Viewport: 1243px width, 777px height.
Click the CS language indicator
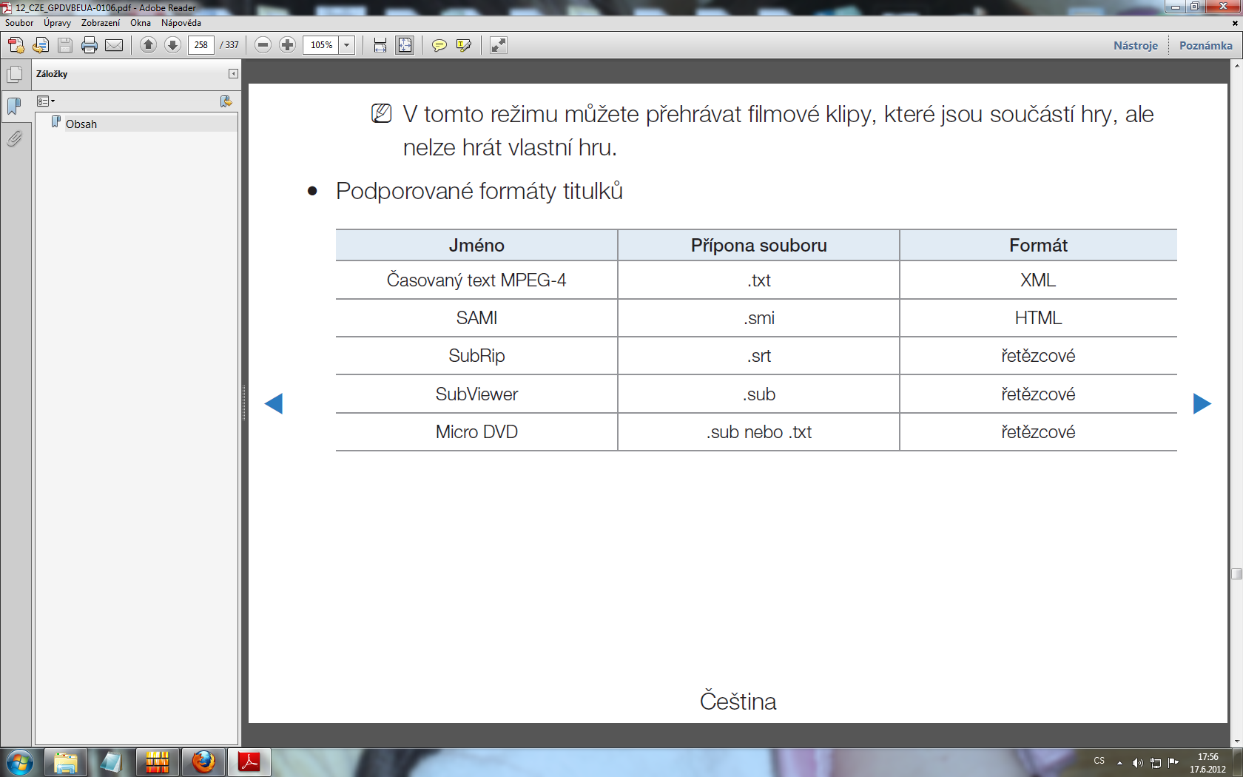tap(1099, 761)
